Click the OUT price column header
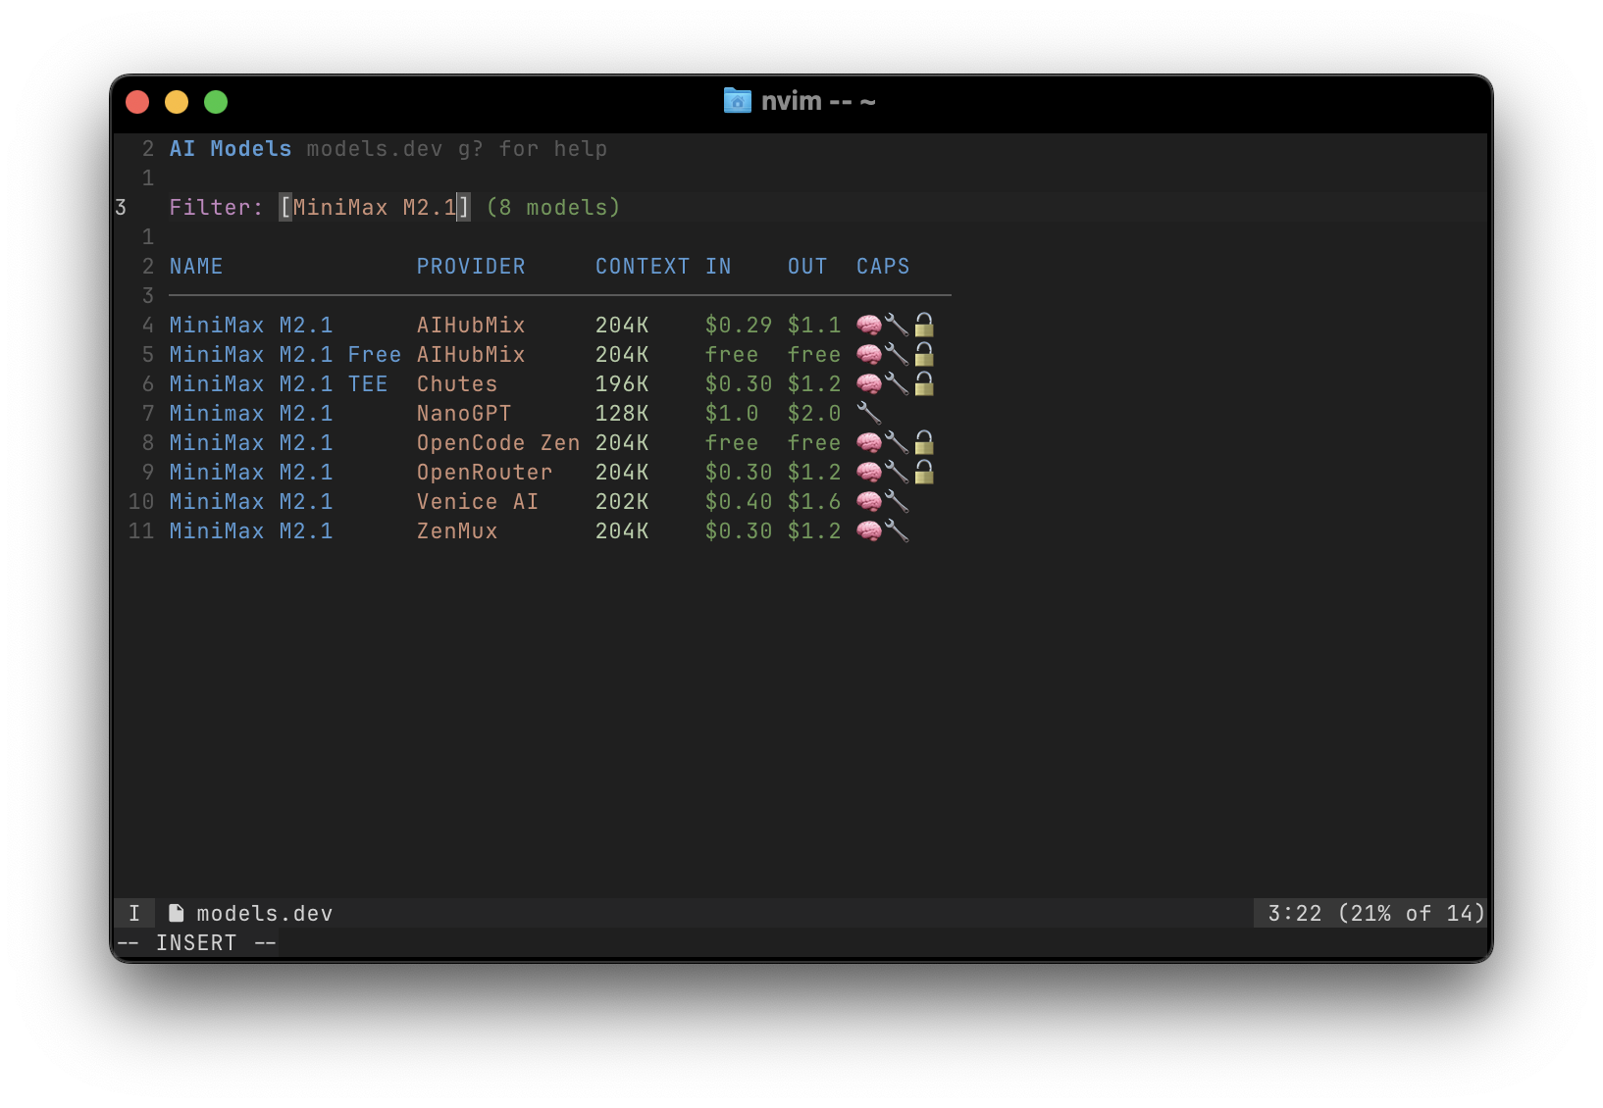 [807, 266]
